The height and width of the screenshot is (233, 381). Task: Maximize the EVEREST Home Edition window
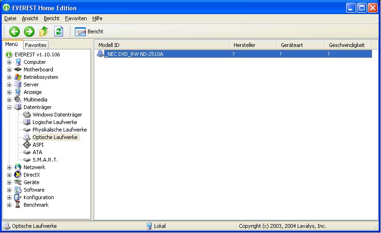pyautogui.click(x=362, y=8)
